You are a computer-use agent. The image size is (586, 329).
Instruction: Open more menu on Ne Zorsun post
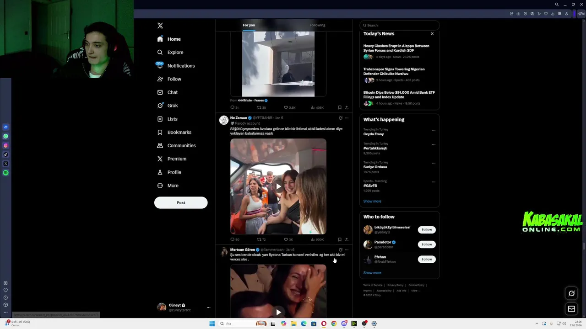click(x=347, y=118)
